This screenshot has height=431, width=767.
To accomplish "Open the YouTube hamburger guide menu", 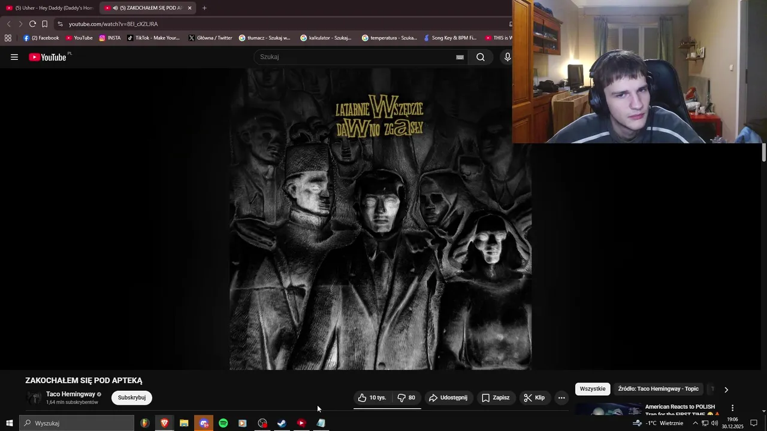I will tap(14, 57).
